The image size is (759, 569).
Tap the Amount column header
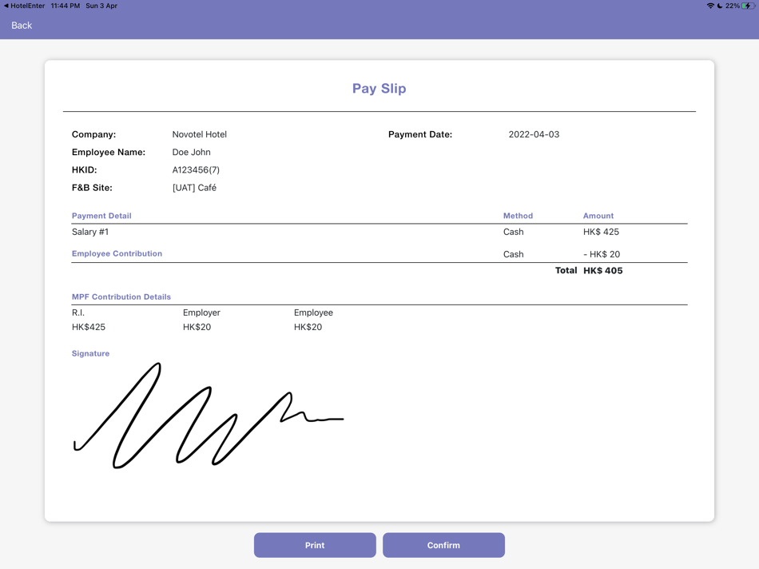pyautogui.click(x=598, y=216)
